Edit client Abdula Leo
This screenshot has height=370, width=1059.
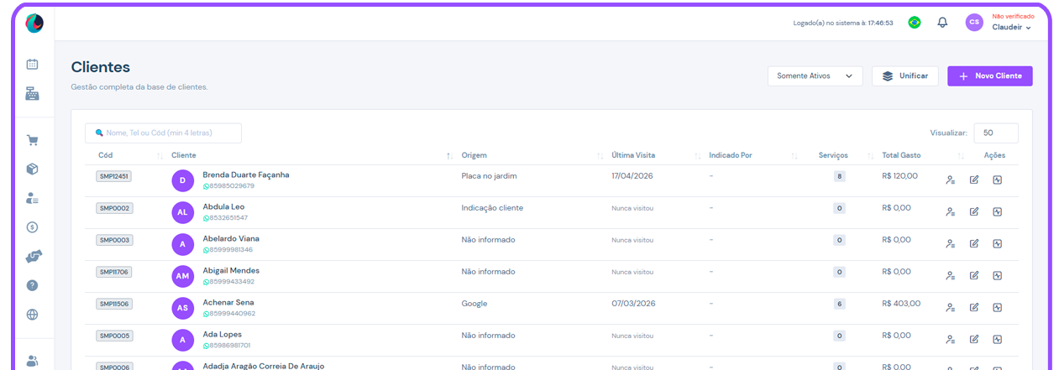(x=974, y=211)
